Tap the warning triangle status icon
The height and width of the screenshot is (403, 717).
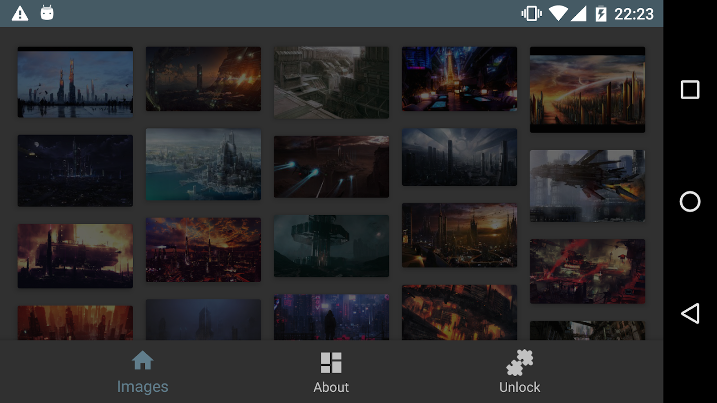pos(20,13)
